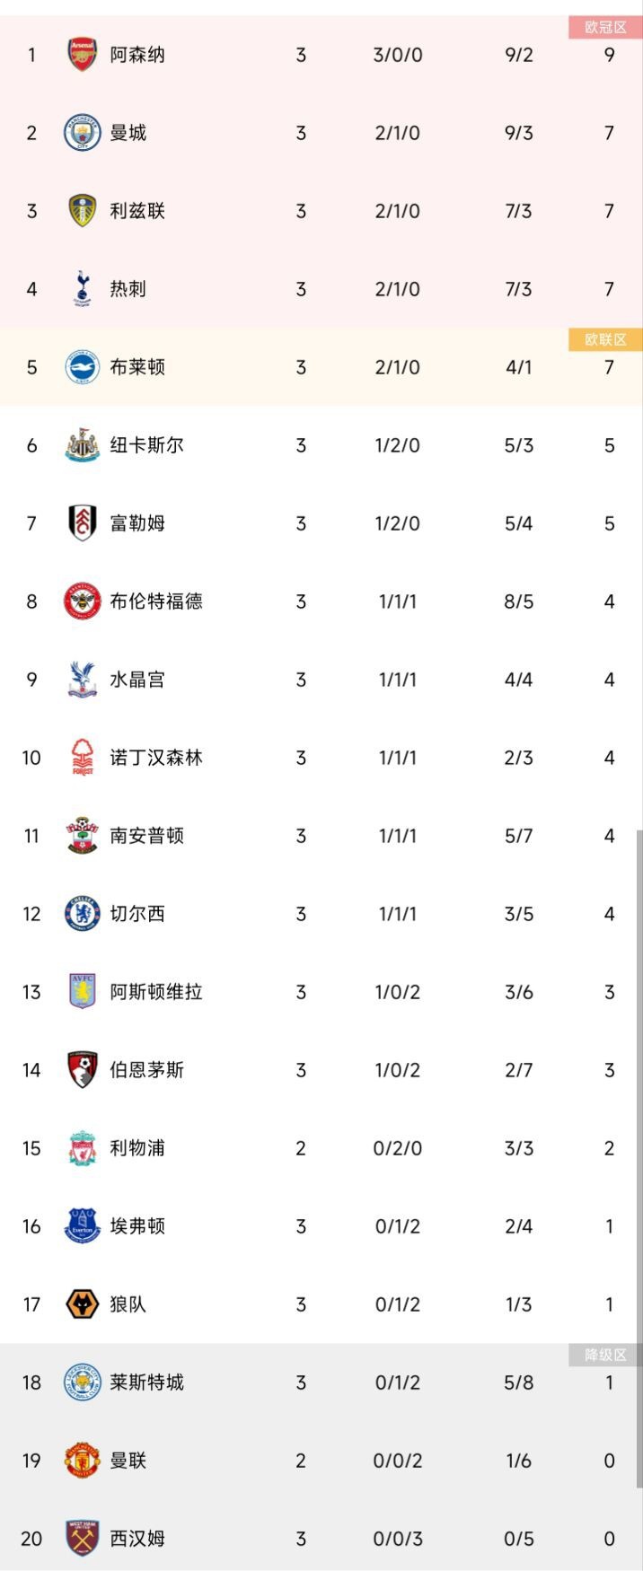643x1571 pixels.
Task: Open team name 阿斯顿维拉
Action: point(156,992)
